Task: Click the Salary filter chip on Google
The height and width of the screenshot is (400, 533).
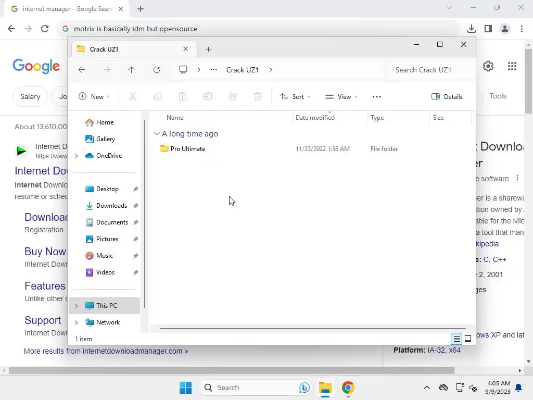Action: coord(30,96)
